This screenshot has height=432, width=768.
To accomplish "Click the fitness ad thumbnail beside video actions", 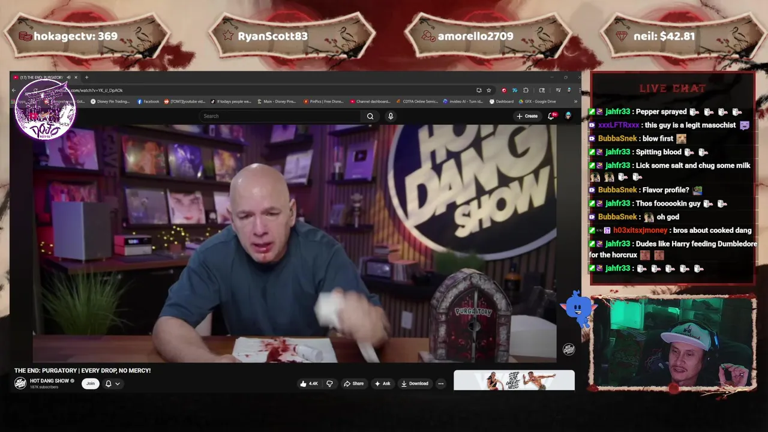I will click(x=514, y=381).
